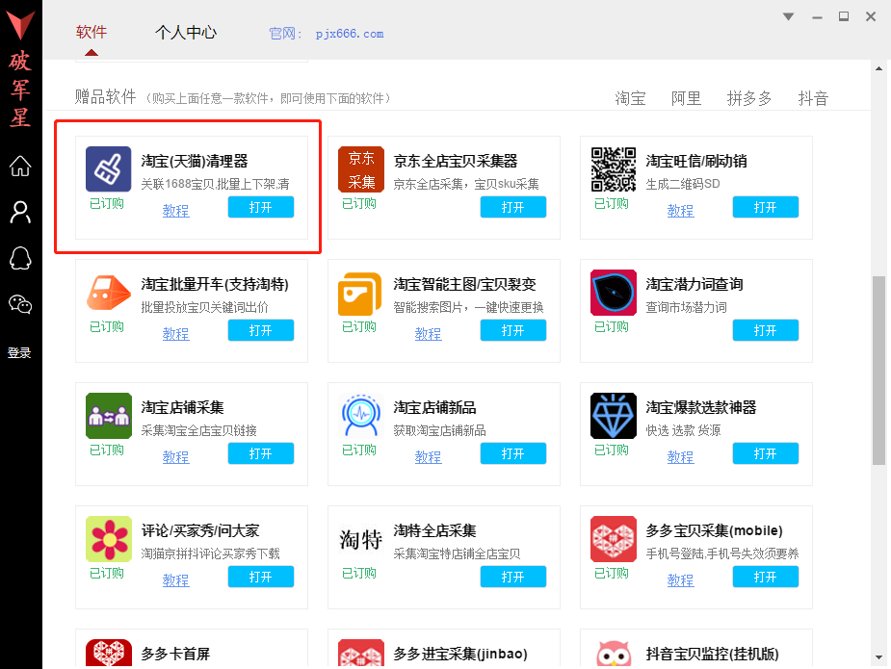Switch to the 软件 tab
Image resolution: width=891 pixels, height=669 pixels.
(92, 32)
